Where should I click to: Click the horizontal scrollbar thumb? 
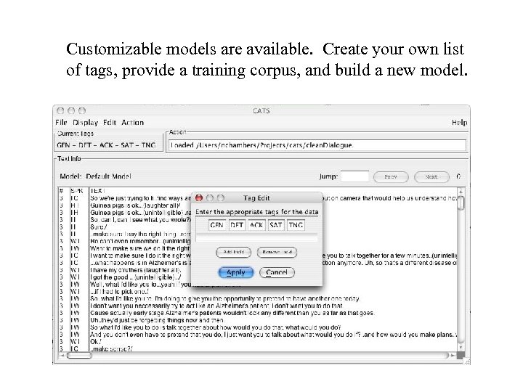pyautogui.click(x=79, y=355)
